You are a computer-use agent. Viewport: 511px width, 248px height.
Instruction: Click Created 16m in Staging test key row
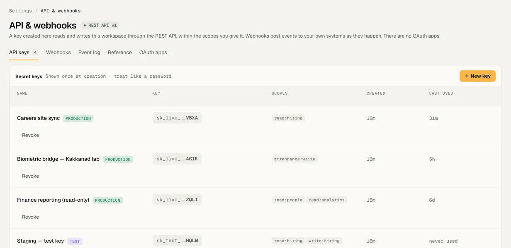click(371, 241)
